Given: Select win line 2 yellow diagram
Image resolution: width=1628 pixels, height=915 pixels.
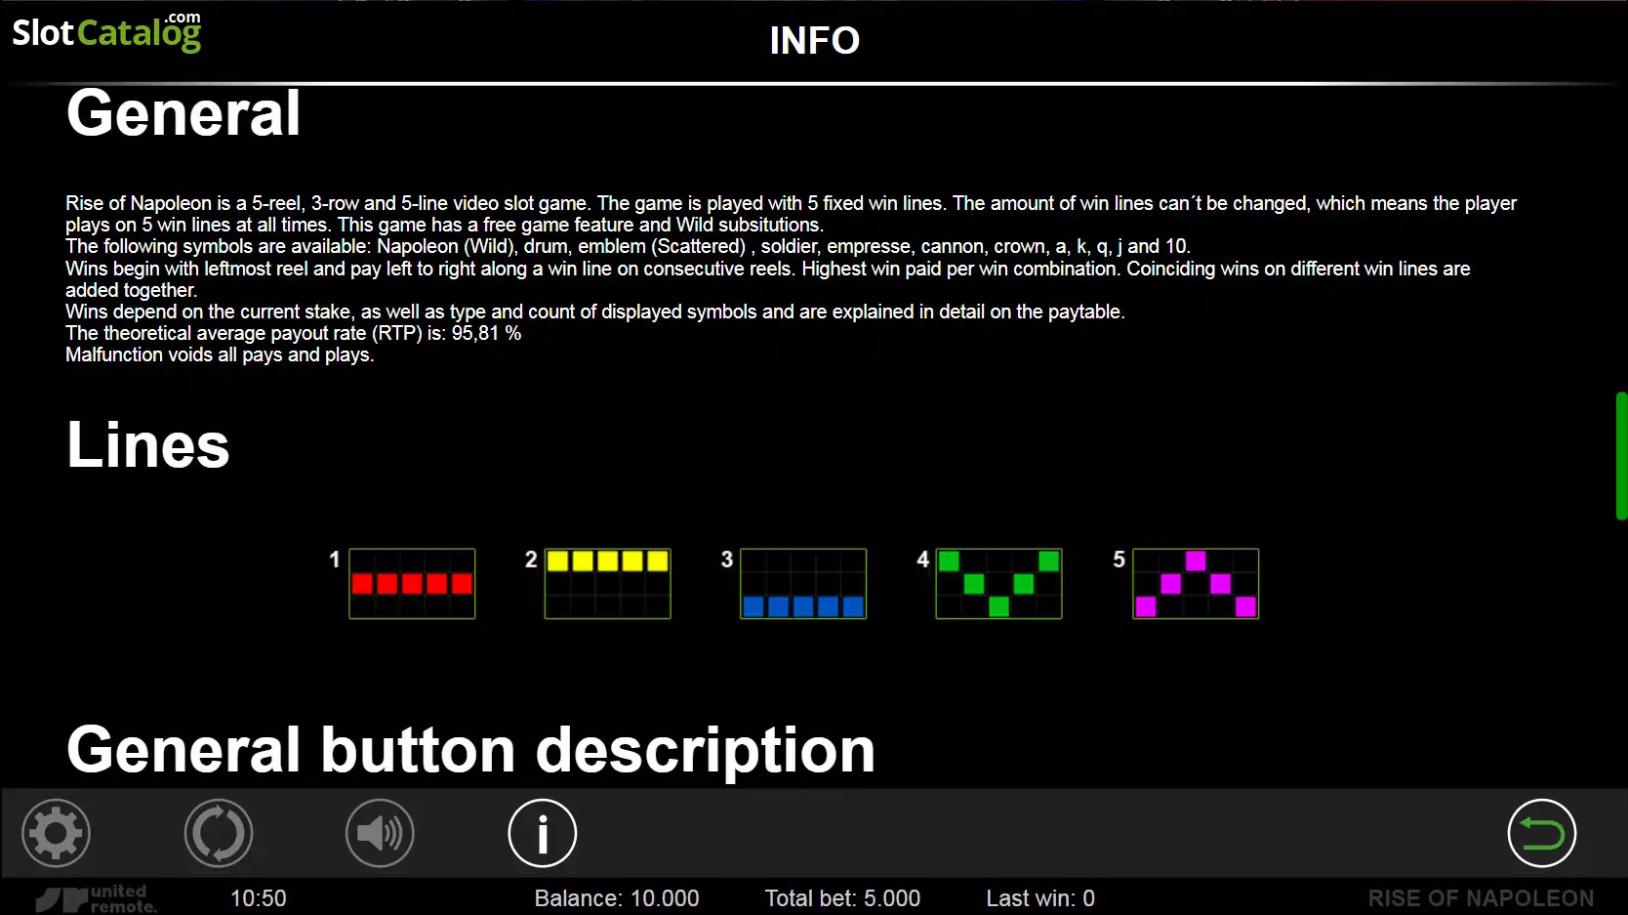Looking at the screenshot, I should [x=607, y=584].
